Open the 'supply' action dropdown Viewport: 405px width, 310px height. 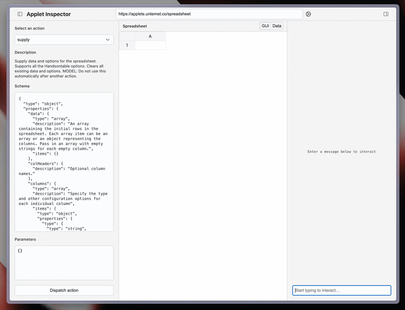tap(64, 40)
